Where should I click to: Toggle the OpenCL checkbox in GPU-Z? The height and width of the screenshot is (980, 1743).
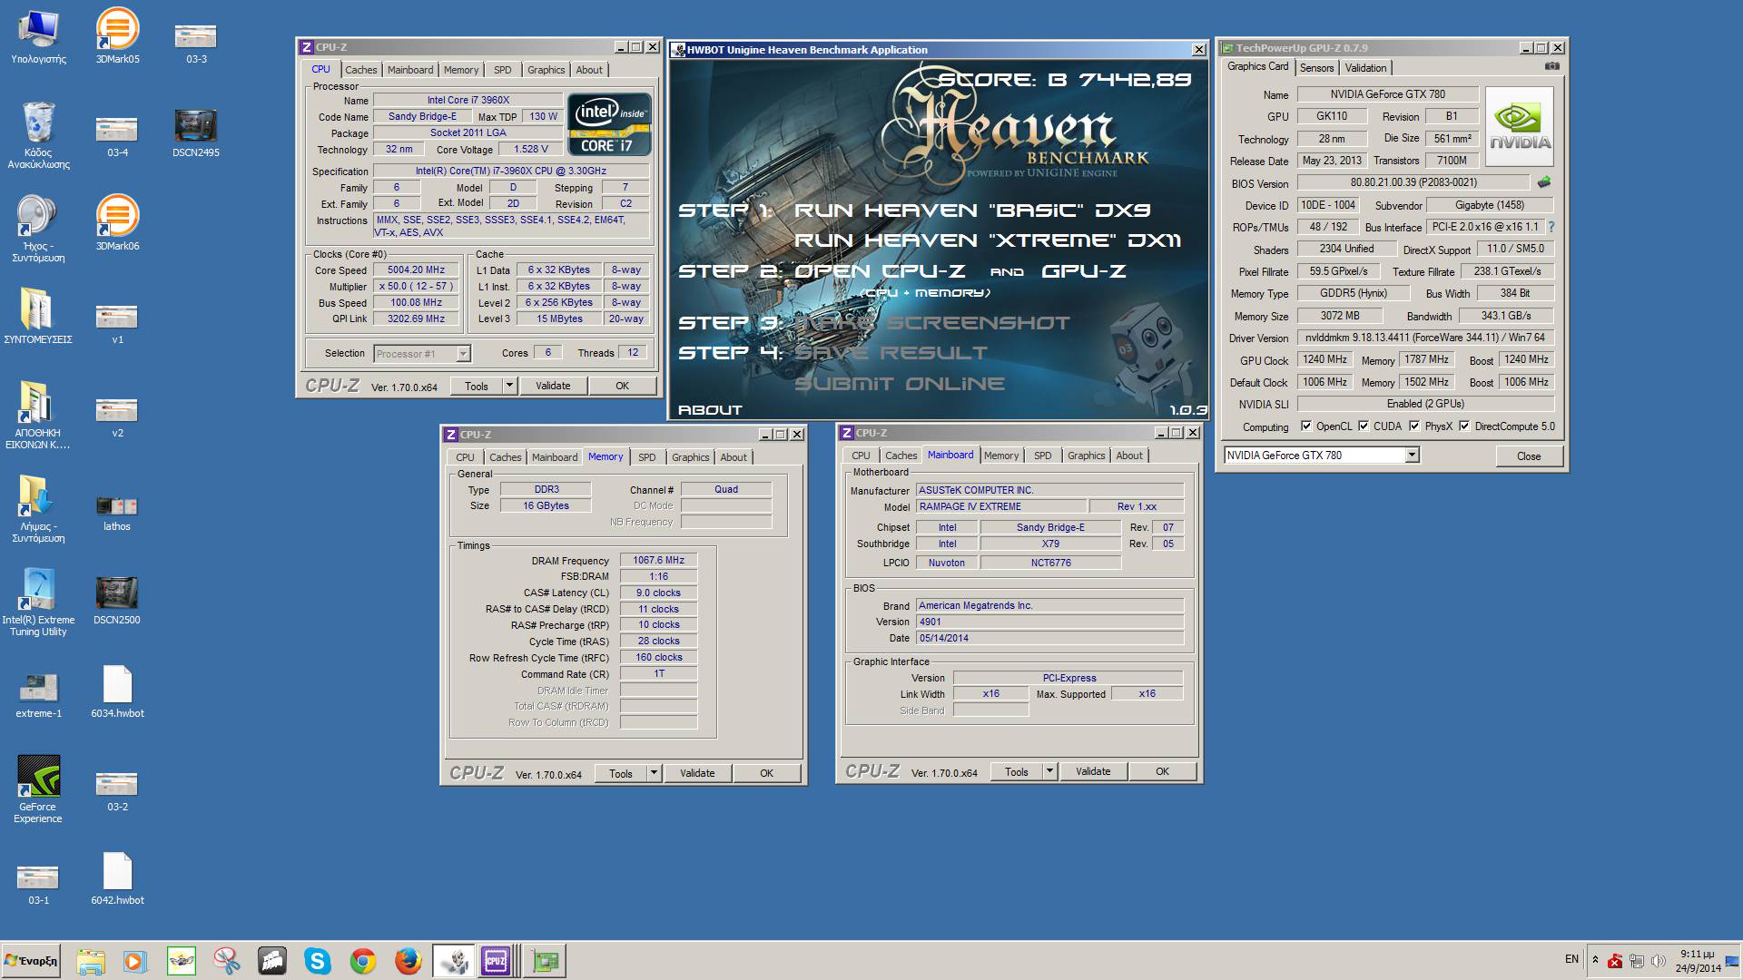(1305, 426)
